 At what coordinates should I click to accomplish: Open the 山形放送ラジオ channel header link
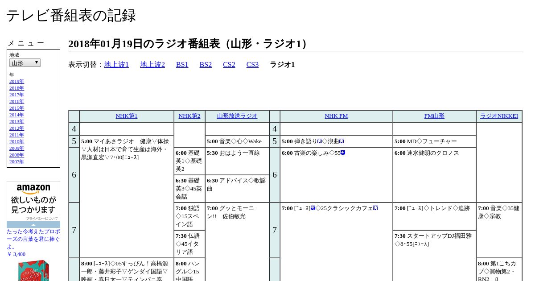(x=237, y=116)
